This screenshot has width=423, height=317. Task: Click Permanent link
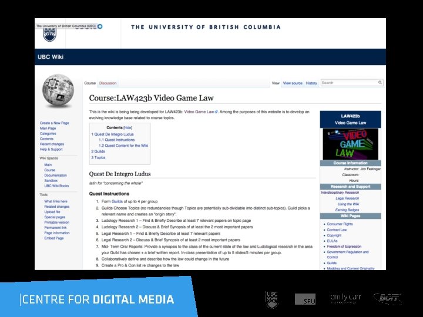click(55, 228)
